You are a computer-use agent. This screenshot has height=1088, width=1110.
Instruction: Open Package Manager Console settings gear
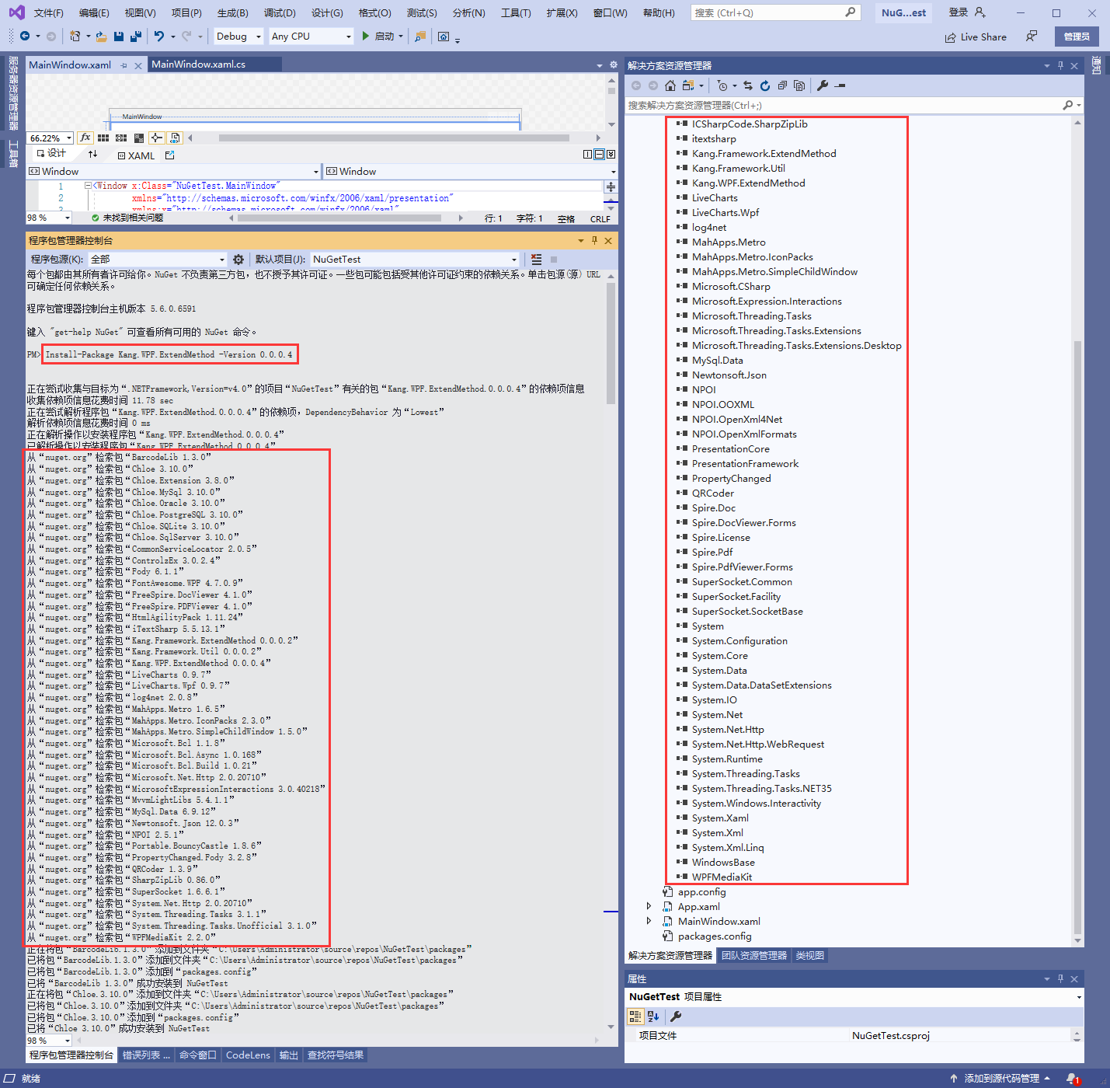[238, 260]
